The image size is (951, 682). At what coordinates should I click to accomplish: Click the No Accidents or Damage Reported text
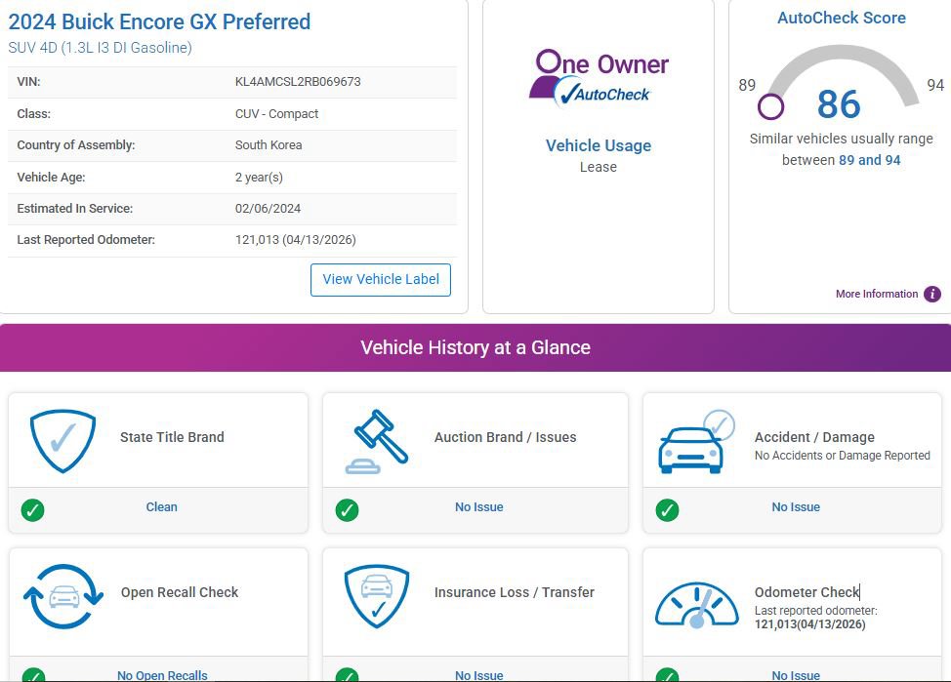tap(843, 456)
